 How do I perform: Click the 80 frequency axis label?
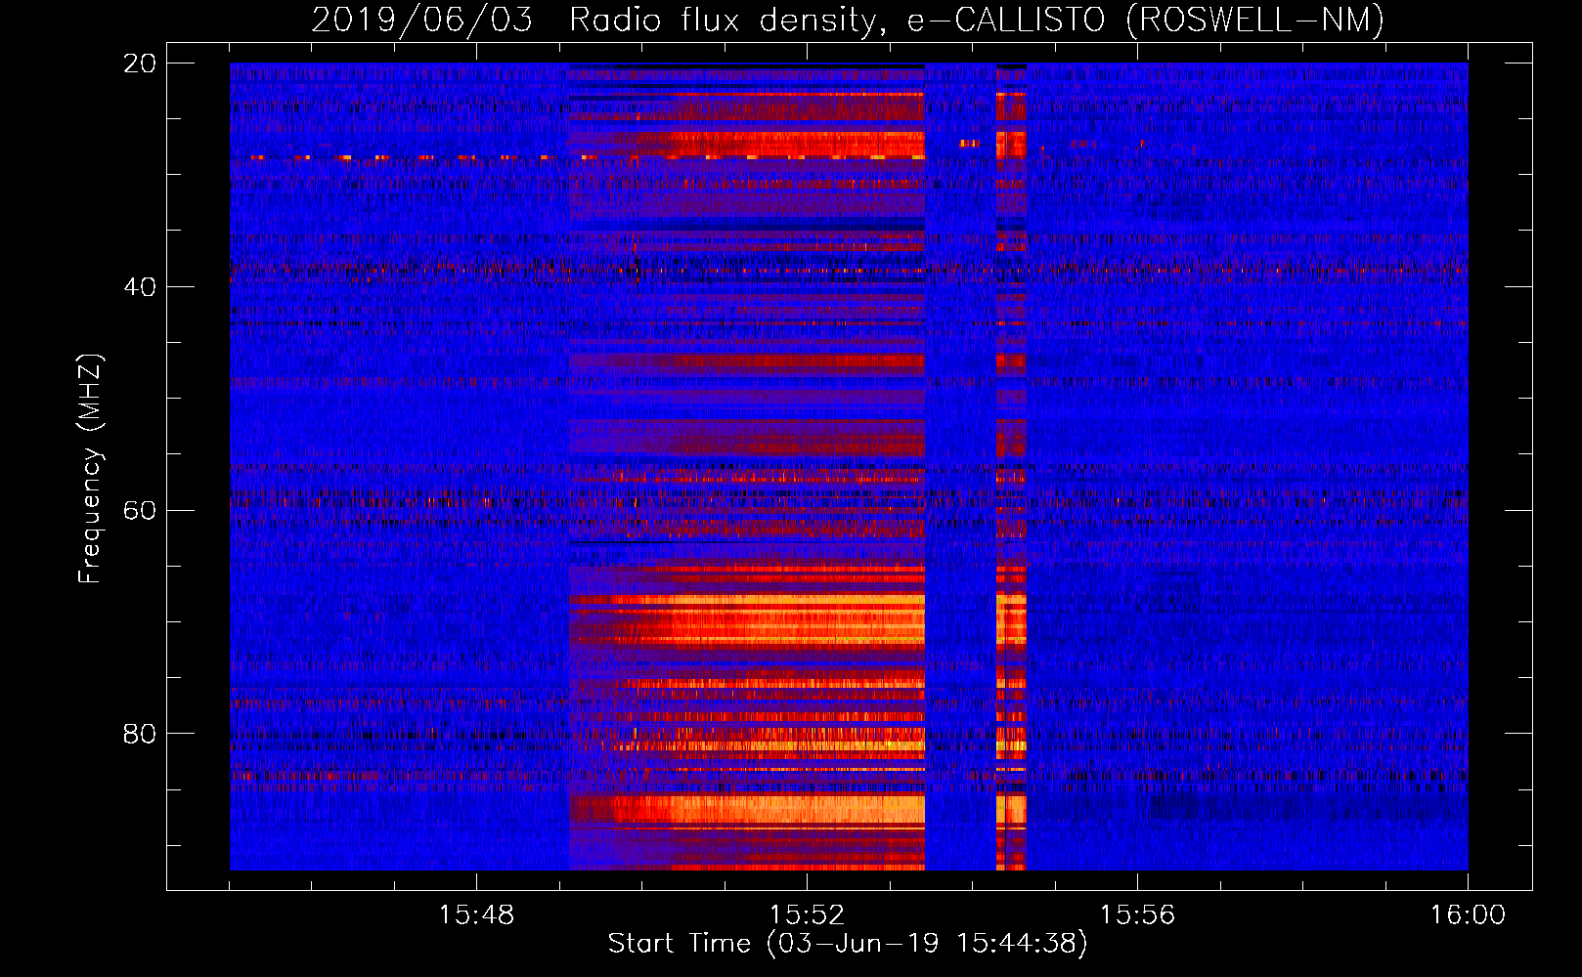(140, 734)
